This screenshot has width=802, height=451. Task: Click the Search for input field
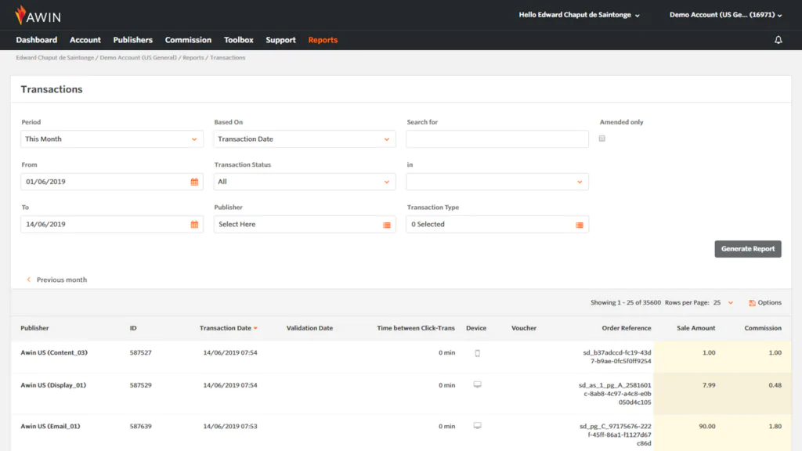[497, 139]
